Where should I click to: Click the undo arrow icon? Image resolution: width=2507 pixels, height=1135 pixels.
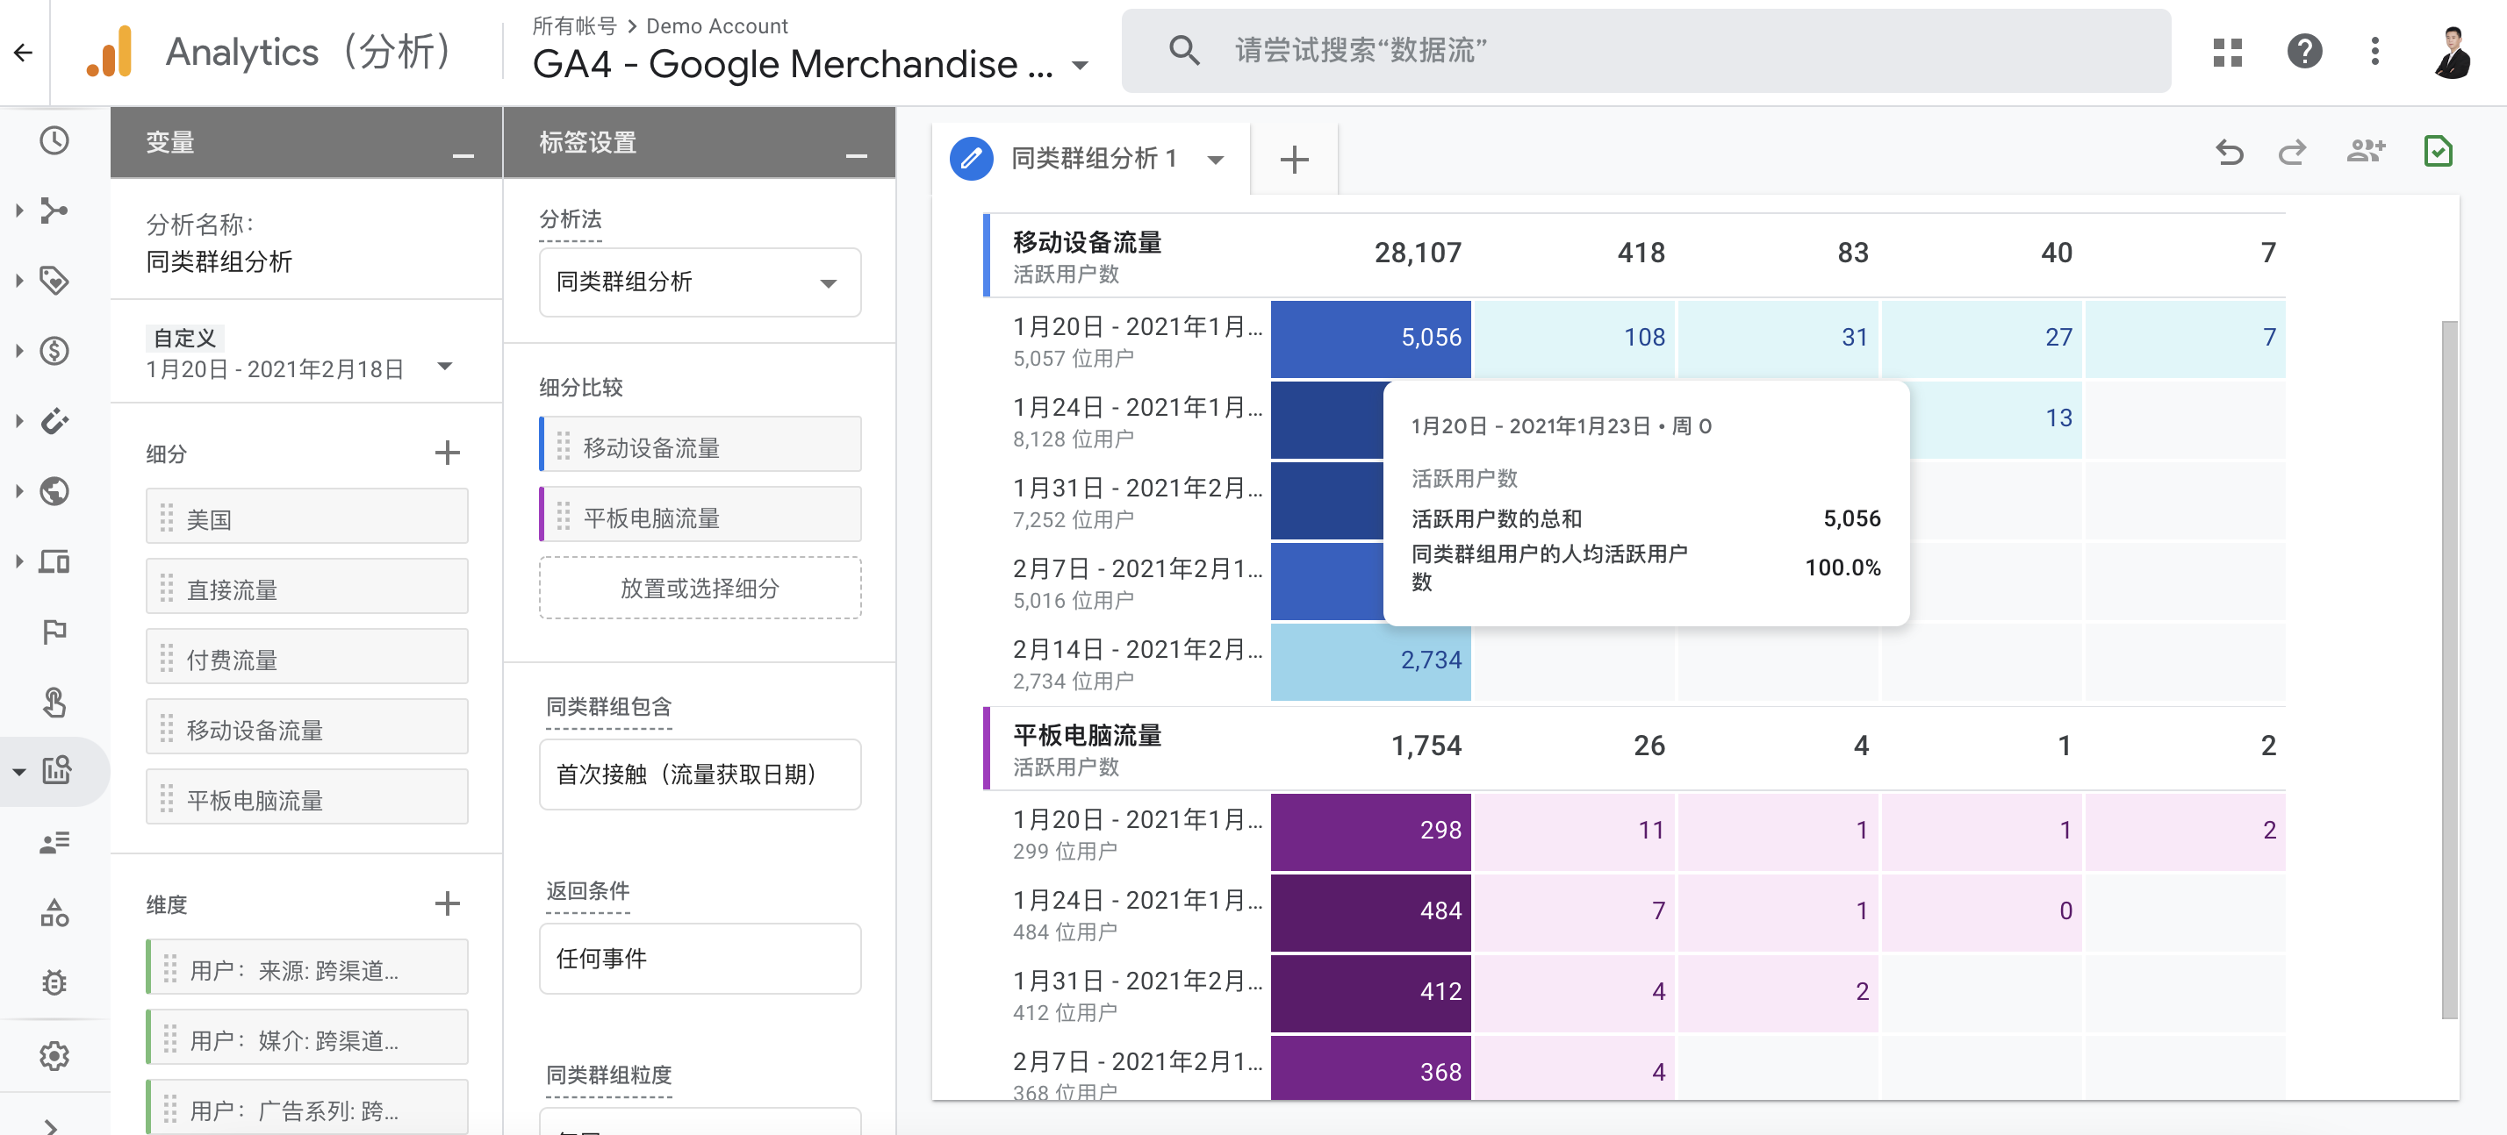(2229, 153)
